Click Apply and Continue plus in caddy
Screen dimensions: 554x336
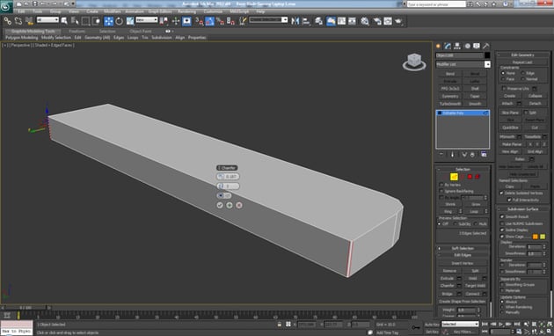[x=230, y=205]
